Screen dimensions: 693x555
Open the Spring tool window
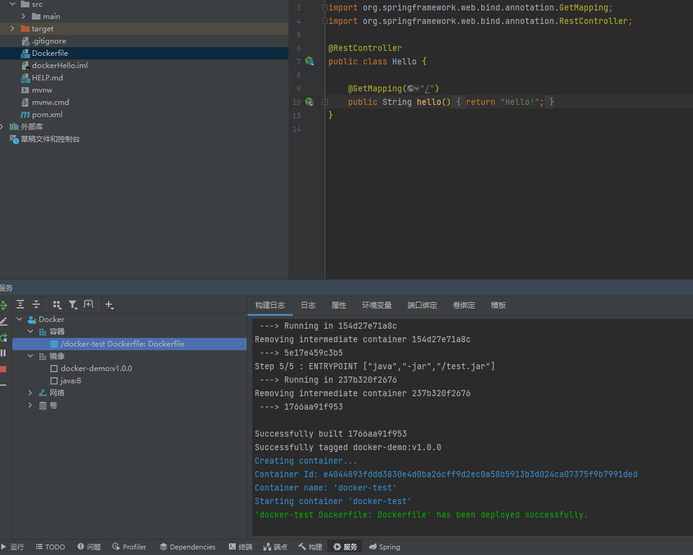[x=384, y=546]
